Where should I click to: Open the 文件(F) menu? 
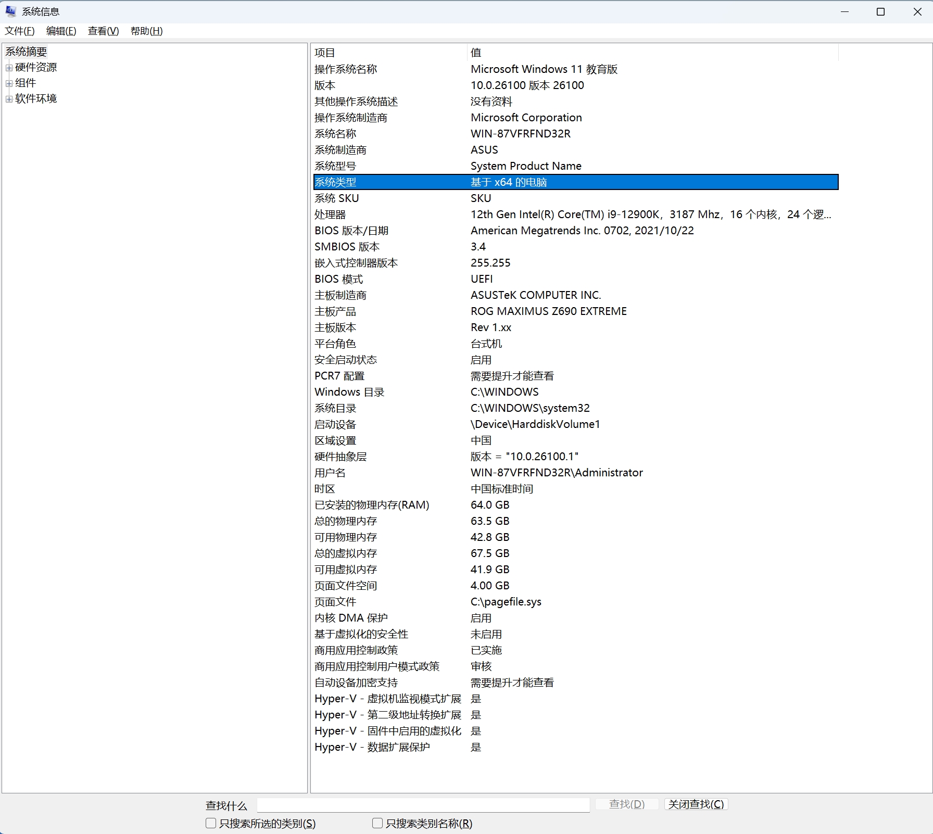(20, 31)
